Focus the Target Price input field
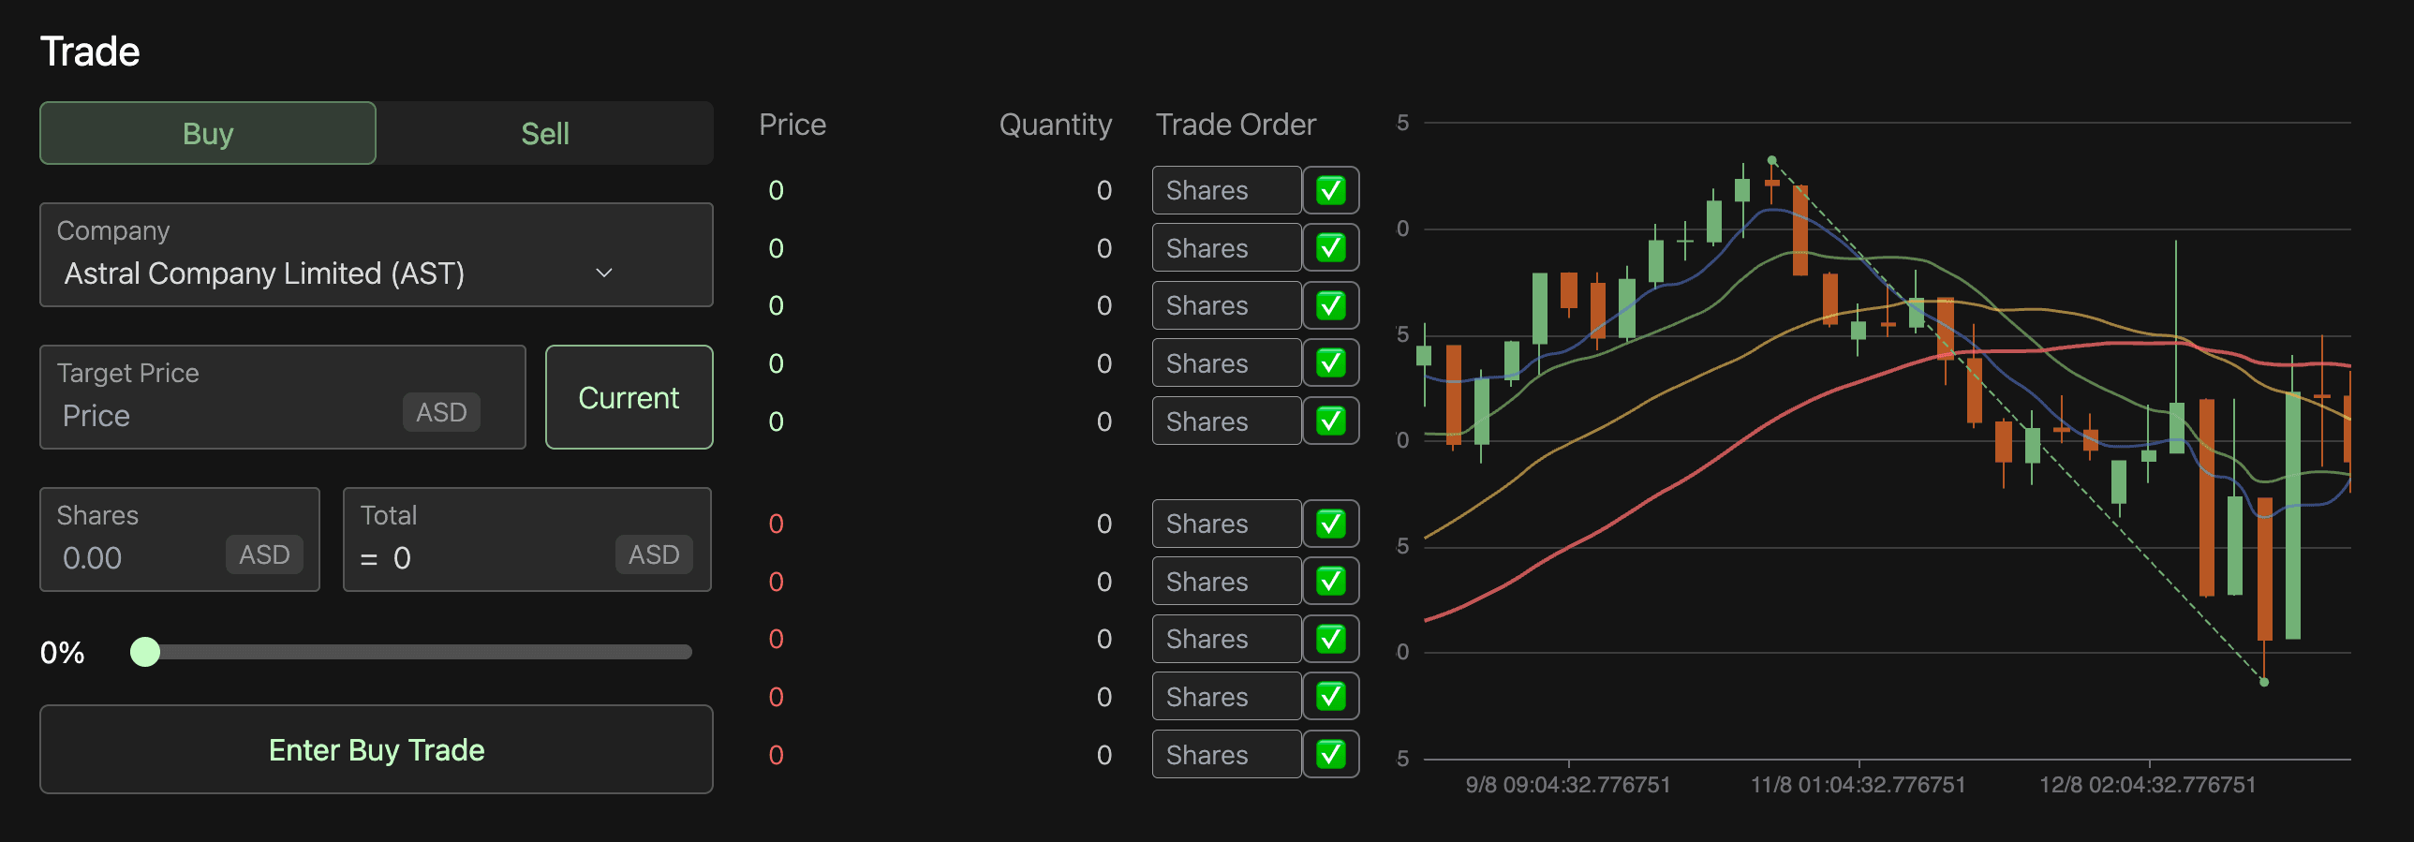The width and height of the screenshot is (2414, 842). (282, 397)
